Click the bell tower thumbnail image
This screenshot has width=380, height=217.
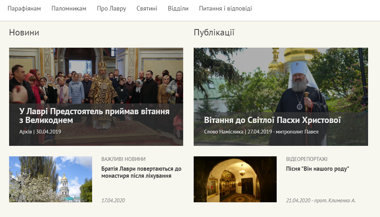[51, 179]
